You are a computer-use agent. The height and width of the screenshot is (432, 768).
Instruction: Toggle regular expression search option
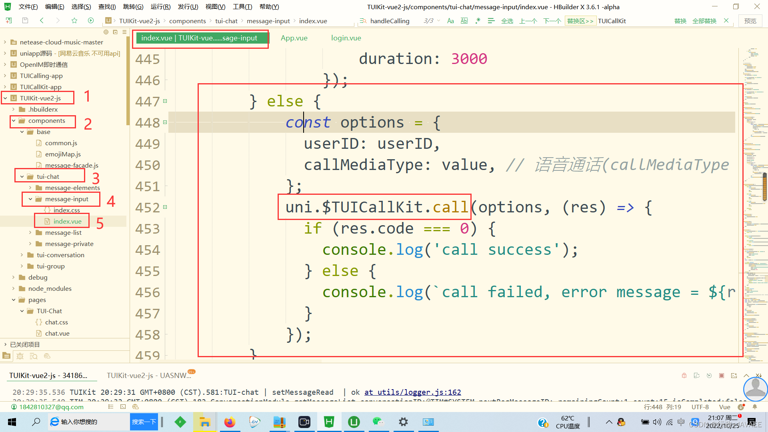point(478,21)
